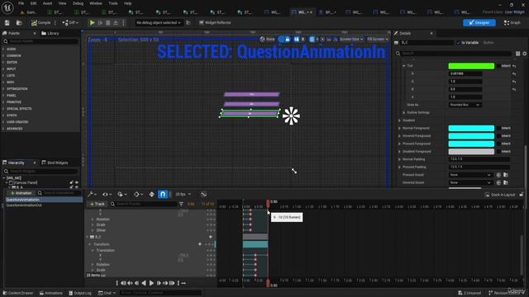Click the green Play simulation icon

pyautogui.click(x=92, y=22)
